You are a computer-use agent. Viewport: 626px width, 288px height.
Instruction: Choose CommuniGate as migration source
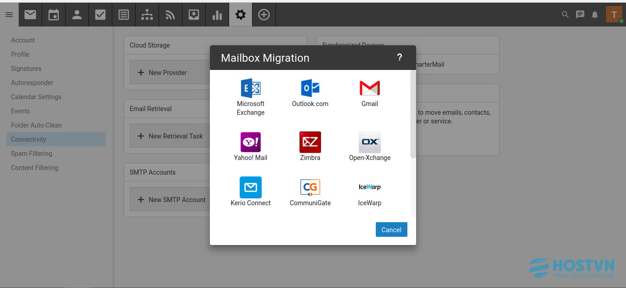click(x=310, y=192)
